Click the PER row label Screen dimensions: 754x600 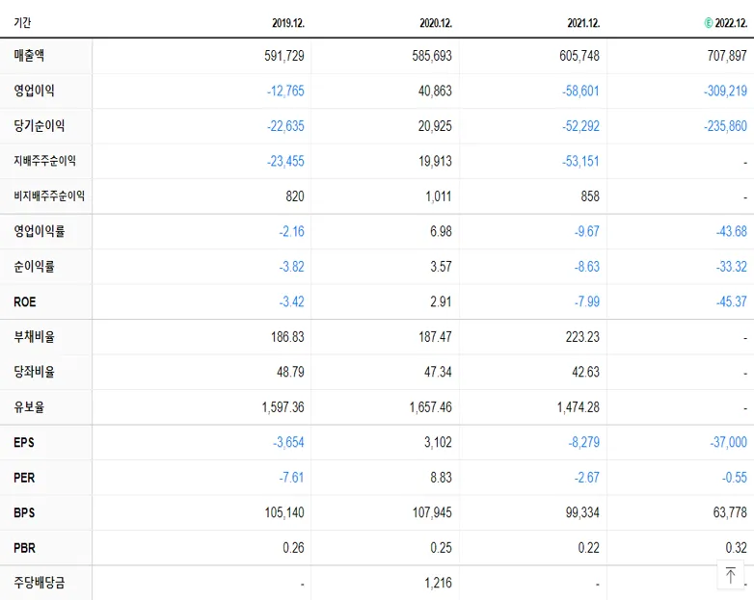pyautogui.click(x=24, y=478)
